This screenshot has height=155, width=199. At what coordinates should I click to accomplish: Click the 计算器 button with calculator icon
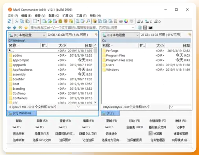155,134
